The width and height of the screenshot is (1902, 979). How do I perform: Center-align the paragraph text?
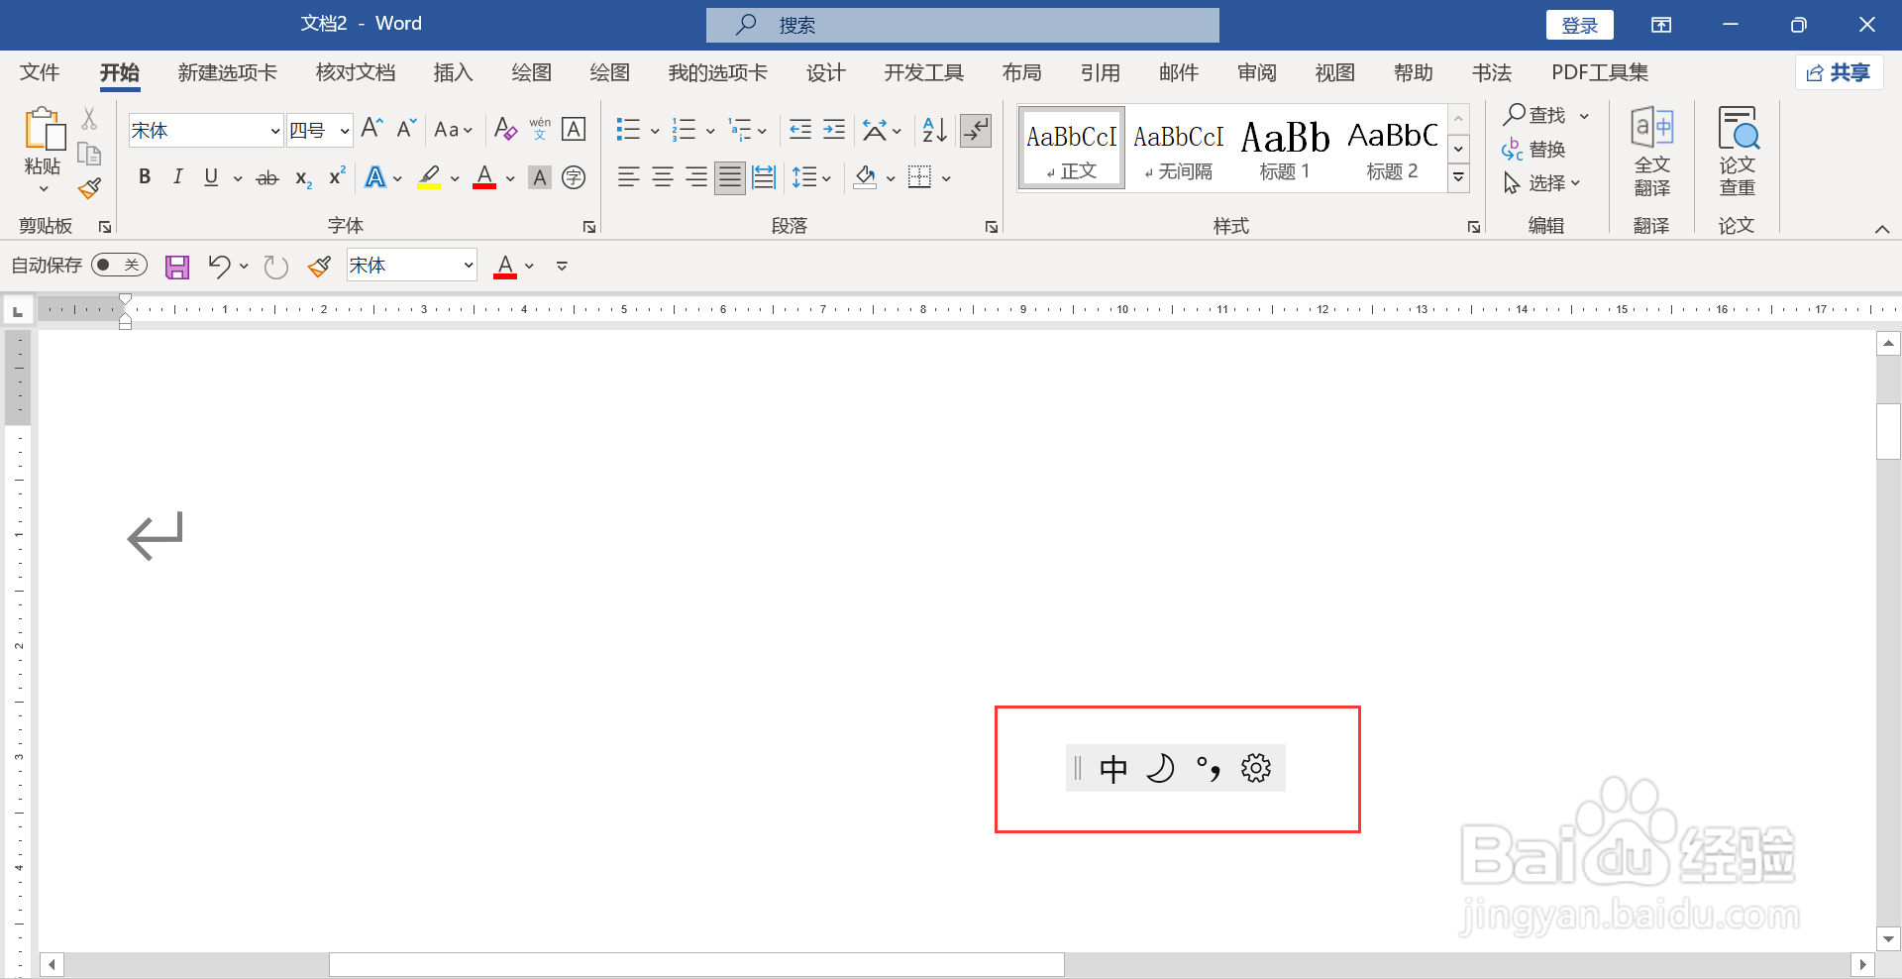[x=663, y=177]
